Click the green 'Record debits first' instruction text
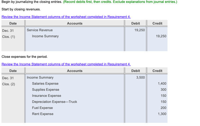 tap(120, 2)
